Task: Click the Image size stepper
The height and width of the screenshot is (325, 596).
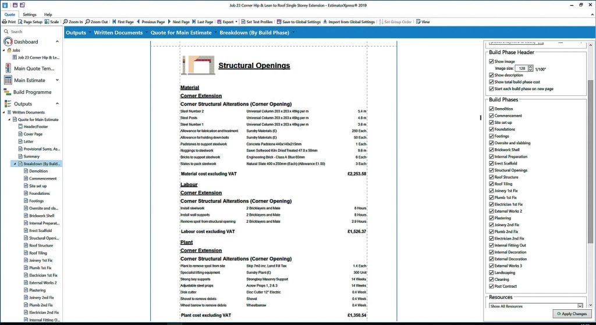Action: tap(530, 69)
